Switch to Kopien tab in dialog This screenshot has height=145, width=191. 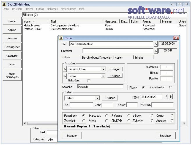pos(123,57)
